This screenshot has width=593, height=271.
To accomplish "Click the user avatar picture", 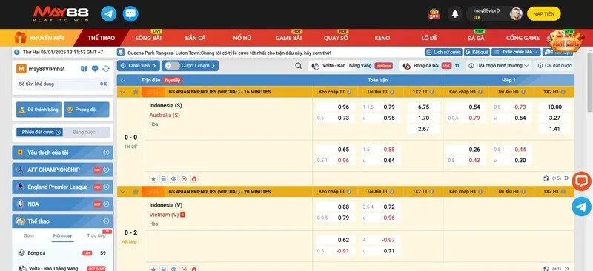I will point(515,14).
